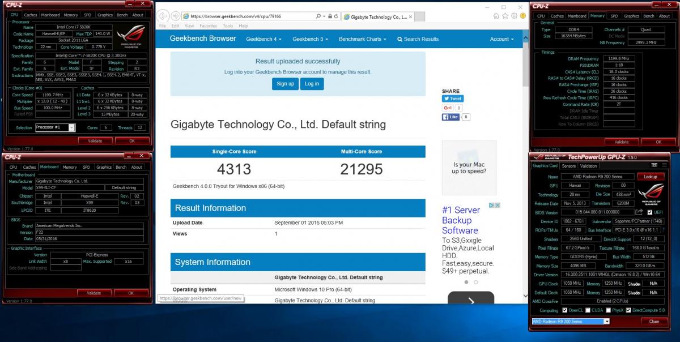Open the GPU-Z hamburger menu icon
Image resolution: width=680 pixels, height=342 pixels.
664,166
